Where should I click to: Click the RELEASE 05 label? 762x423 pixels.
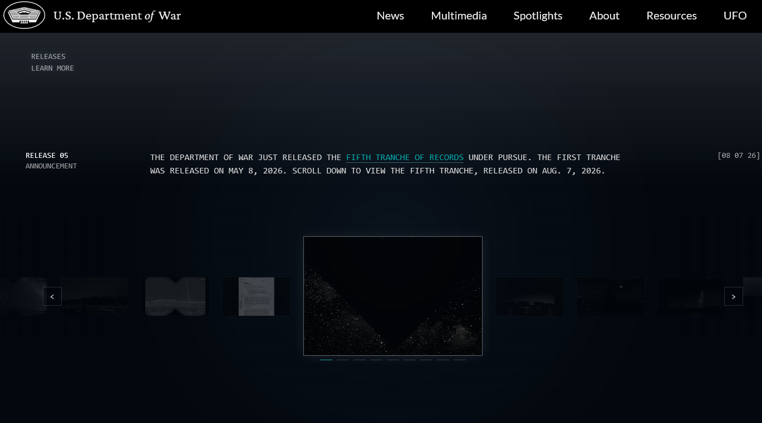pyautogui.click(x=47, y=155)
